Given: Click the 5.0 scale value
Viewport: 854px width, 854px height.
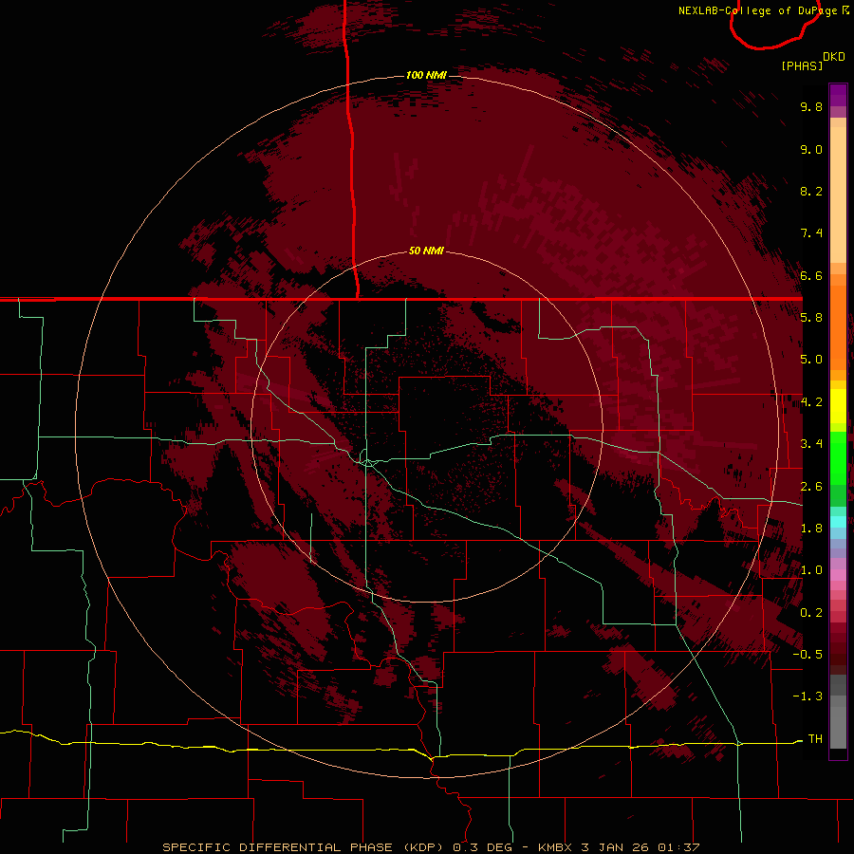Looking at the screenshot, I should (811, 360).
